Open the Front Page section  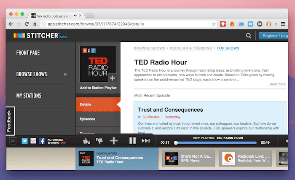pos(28,53)
